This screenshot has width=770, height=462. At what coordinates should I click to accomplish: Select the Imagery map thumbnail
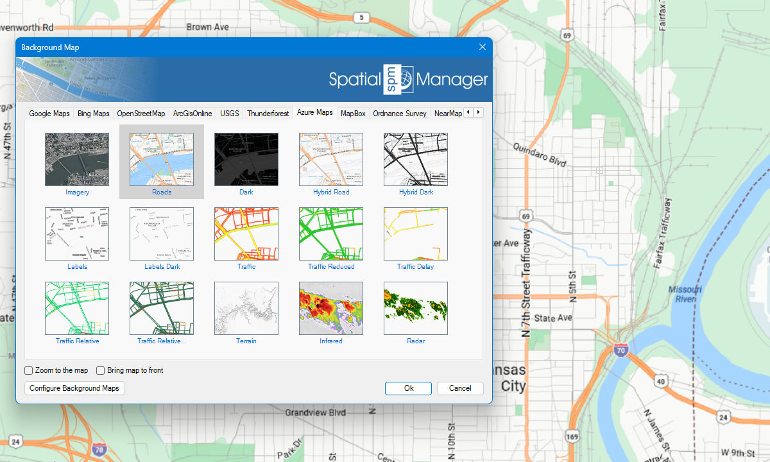point(77,159)
